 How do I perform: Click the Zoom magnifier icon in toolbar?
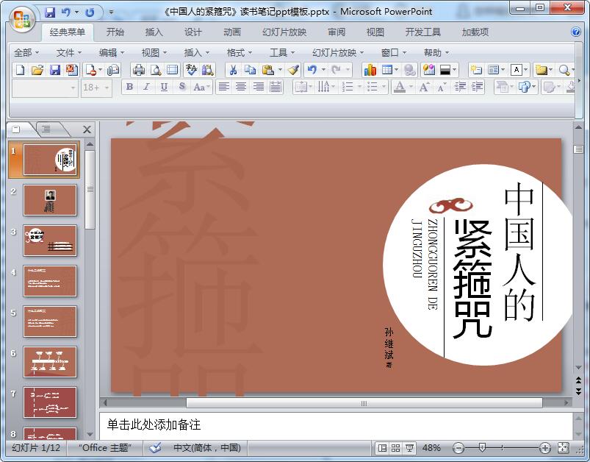tap(564, 70)
